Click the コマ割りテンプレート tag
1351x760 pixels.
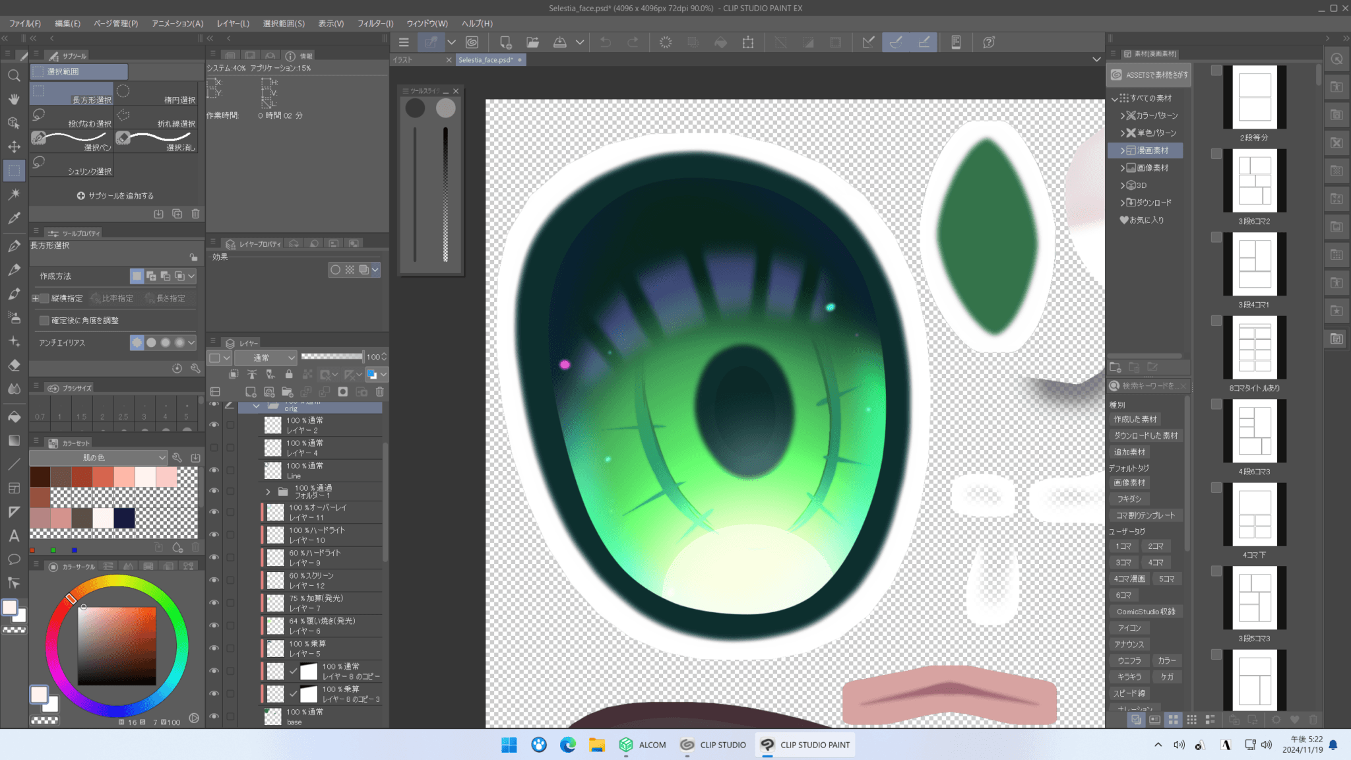(1145, 515)
